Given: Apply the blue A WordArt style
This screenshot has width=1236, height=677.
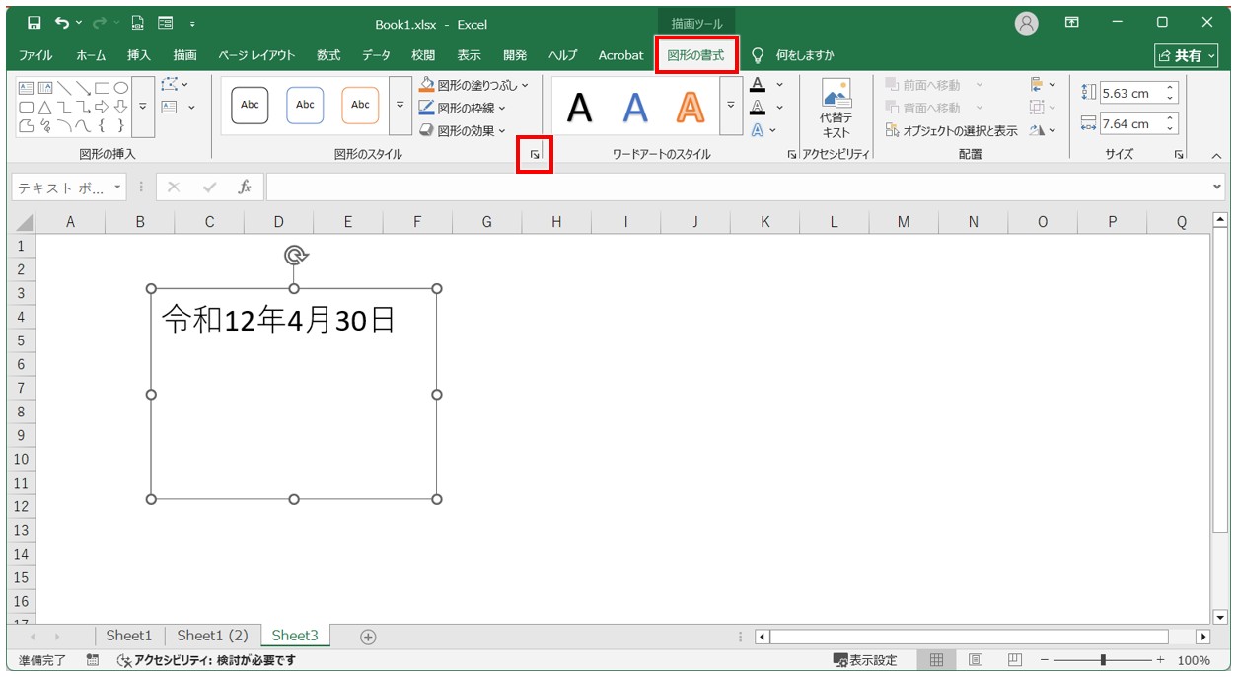Looking at the screenshot, I should pyautogui.click(x=635, y=108).
